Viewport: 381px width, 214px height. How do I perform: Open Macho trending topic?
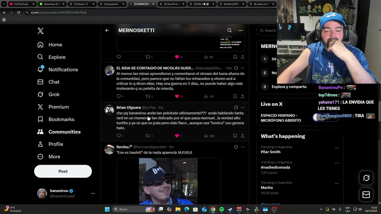[267, 188]
